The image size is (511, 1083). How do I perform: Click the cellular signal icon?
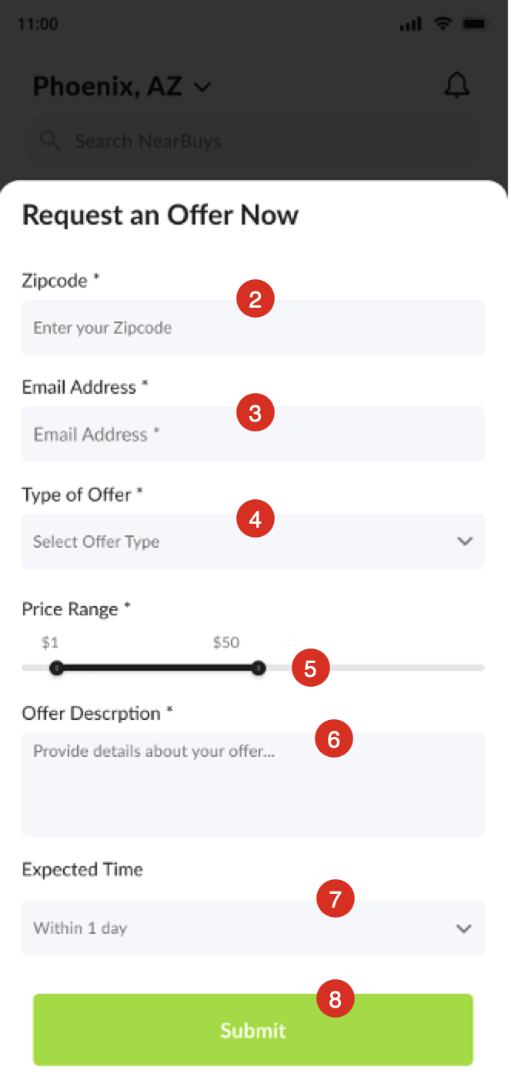[410, 25]
